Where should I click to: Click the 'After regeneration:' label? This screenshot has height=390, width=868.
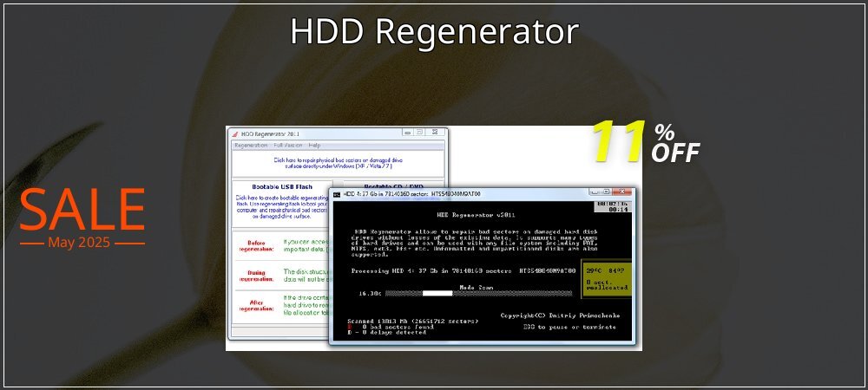point(256,305)
